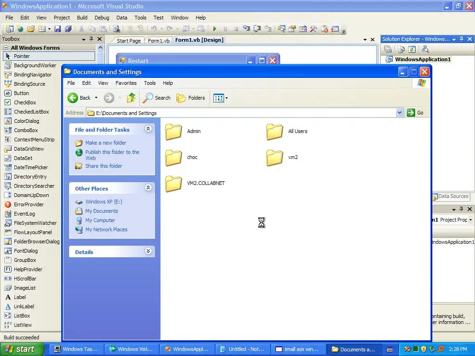Open the Back history dropdown arrow
Viewport: 475px width, 356px height.
(96, 98)
